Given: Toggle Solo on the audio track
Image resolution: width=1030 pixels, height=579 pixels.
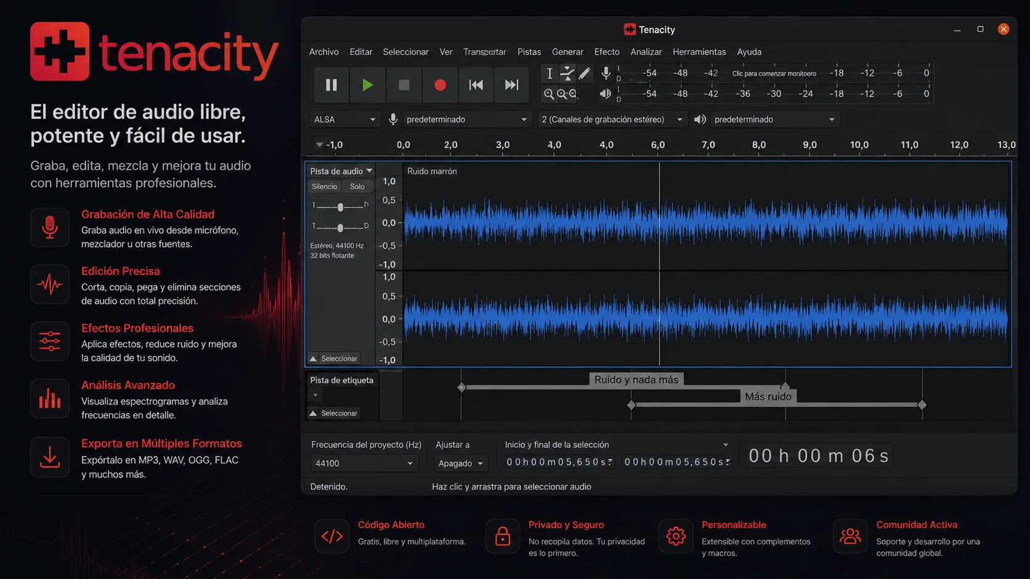Looking at the screenshot, I should 357,186.
